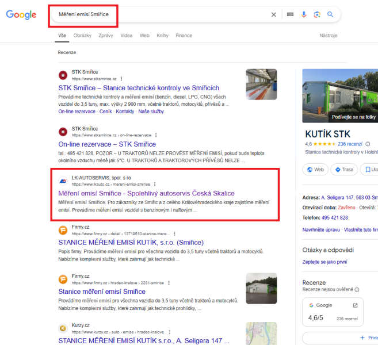Open STK Smiřice – Stanice technické kontroly result
This screenshot has height=345, width=378.
click(x=139, y=88)
